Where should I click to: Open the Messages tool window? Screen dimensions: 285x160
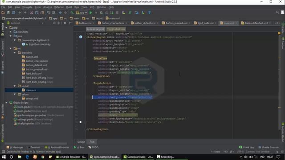[x=15, y=147]
